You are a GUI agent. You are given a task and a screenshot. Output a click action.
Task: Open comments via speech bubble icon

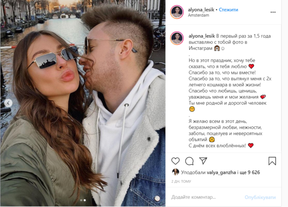[x=190, y=161]
